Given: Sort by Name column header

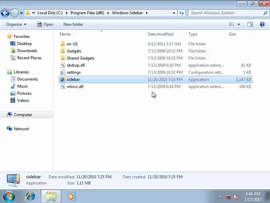Looking at the screenshot, I should click(102, 34).
